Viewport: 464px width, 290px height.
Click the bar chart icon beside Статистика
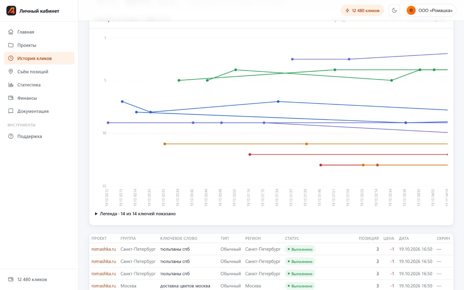click(x=11, y=85)
